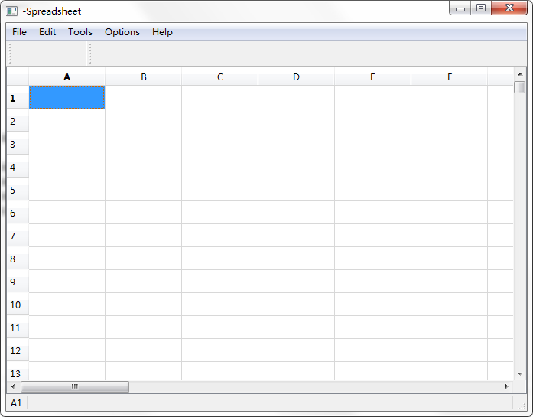Screen dimensions: 533x417
Task: Click the A1 cell reference in status bar
Action: (16, 403)
